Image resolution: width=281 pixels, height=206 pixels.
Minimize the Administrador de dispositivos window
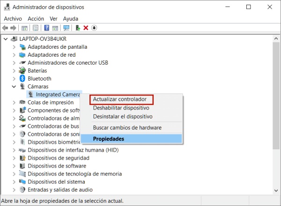click(x=228, y=7)
